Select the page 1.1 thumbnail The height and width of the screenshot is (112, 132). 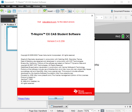pos(12,38)
